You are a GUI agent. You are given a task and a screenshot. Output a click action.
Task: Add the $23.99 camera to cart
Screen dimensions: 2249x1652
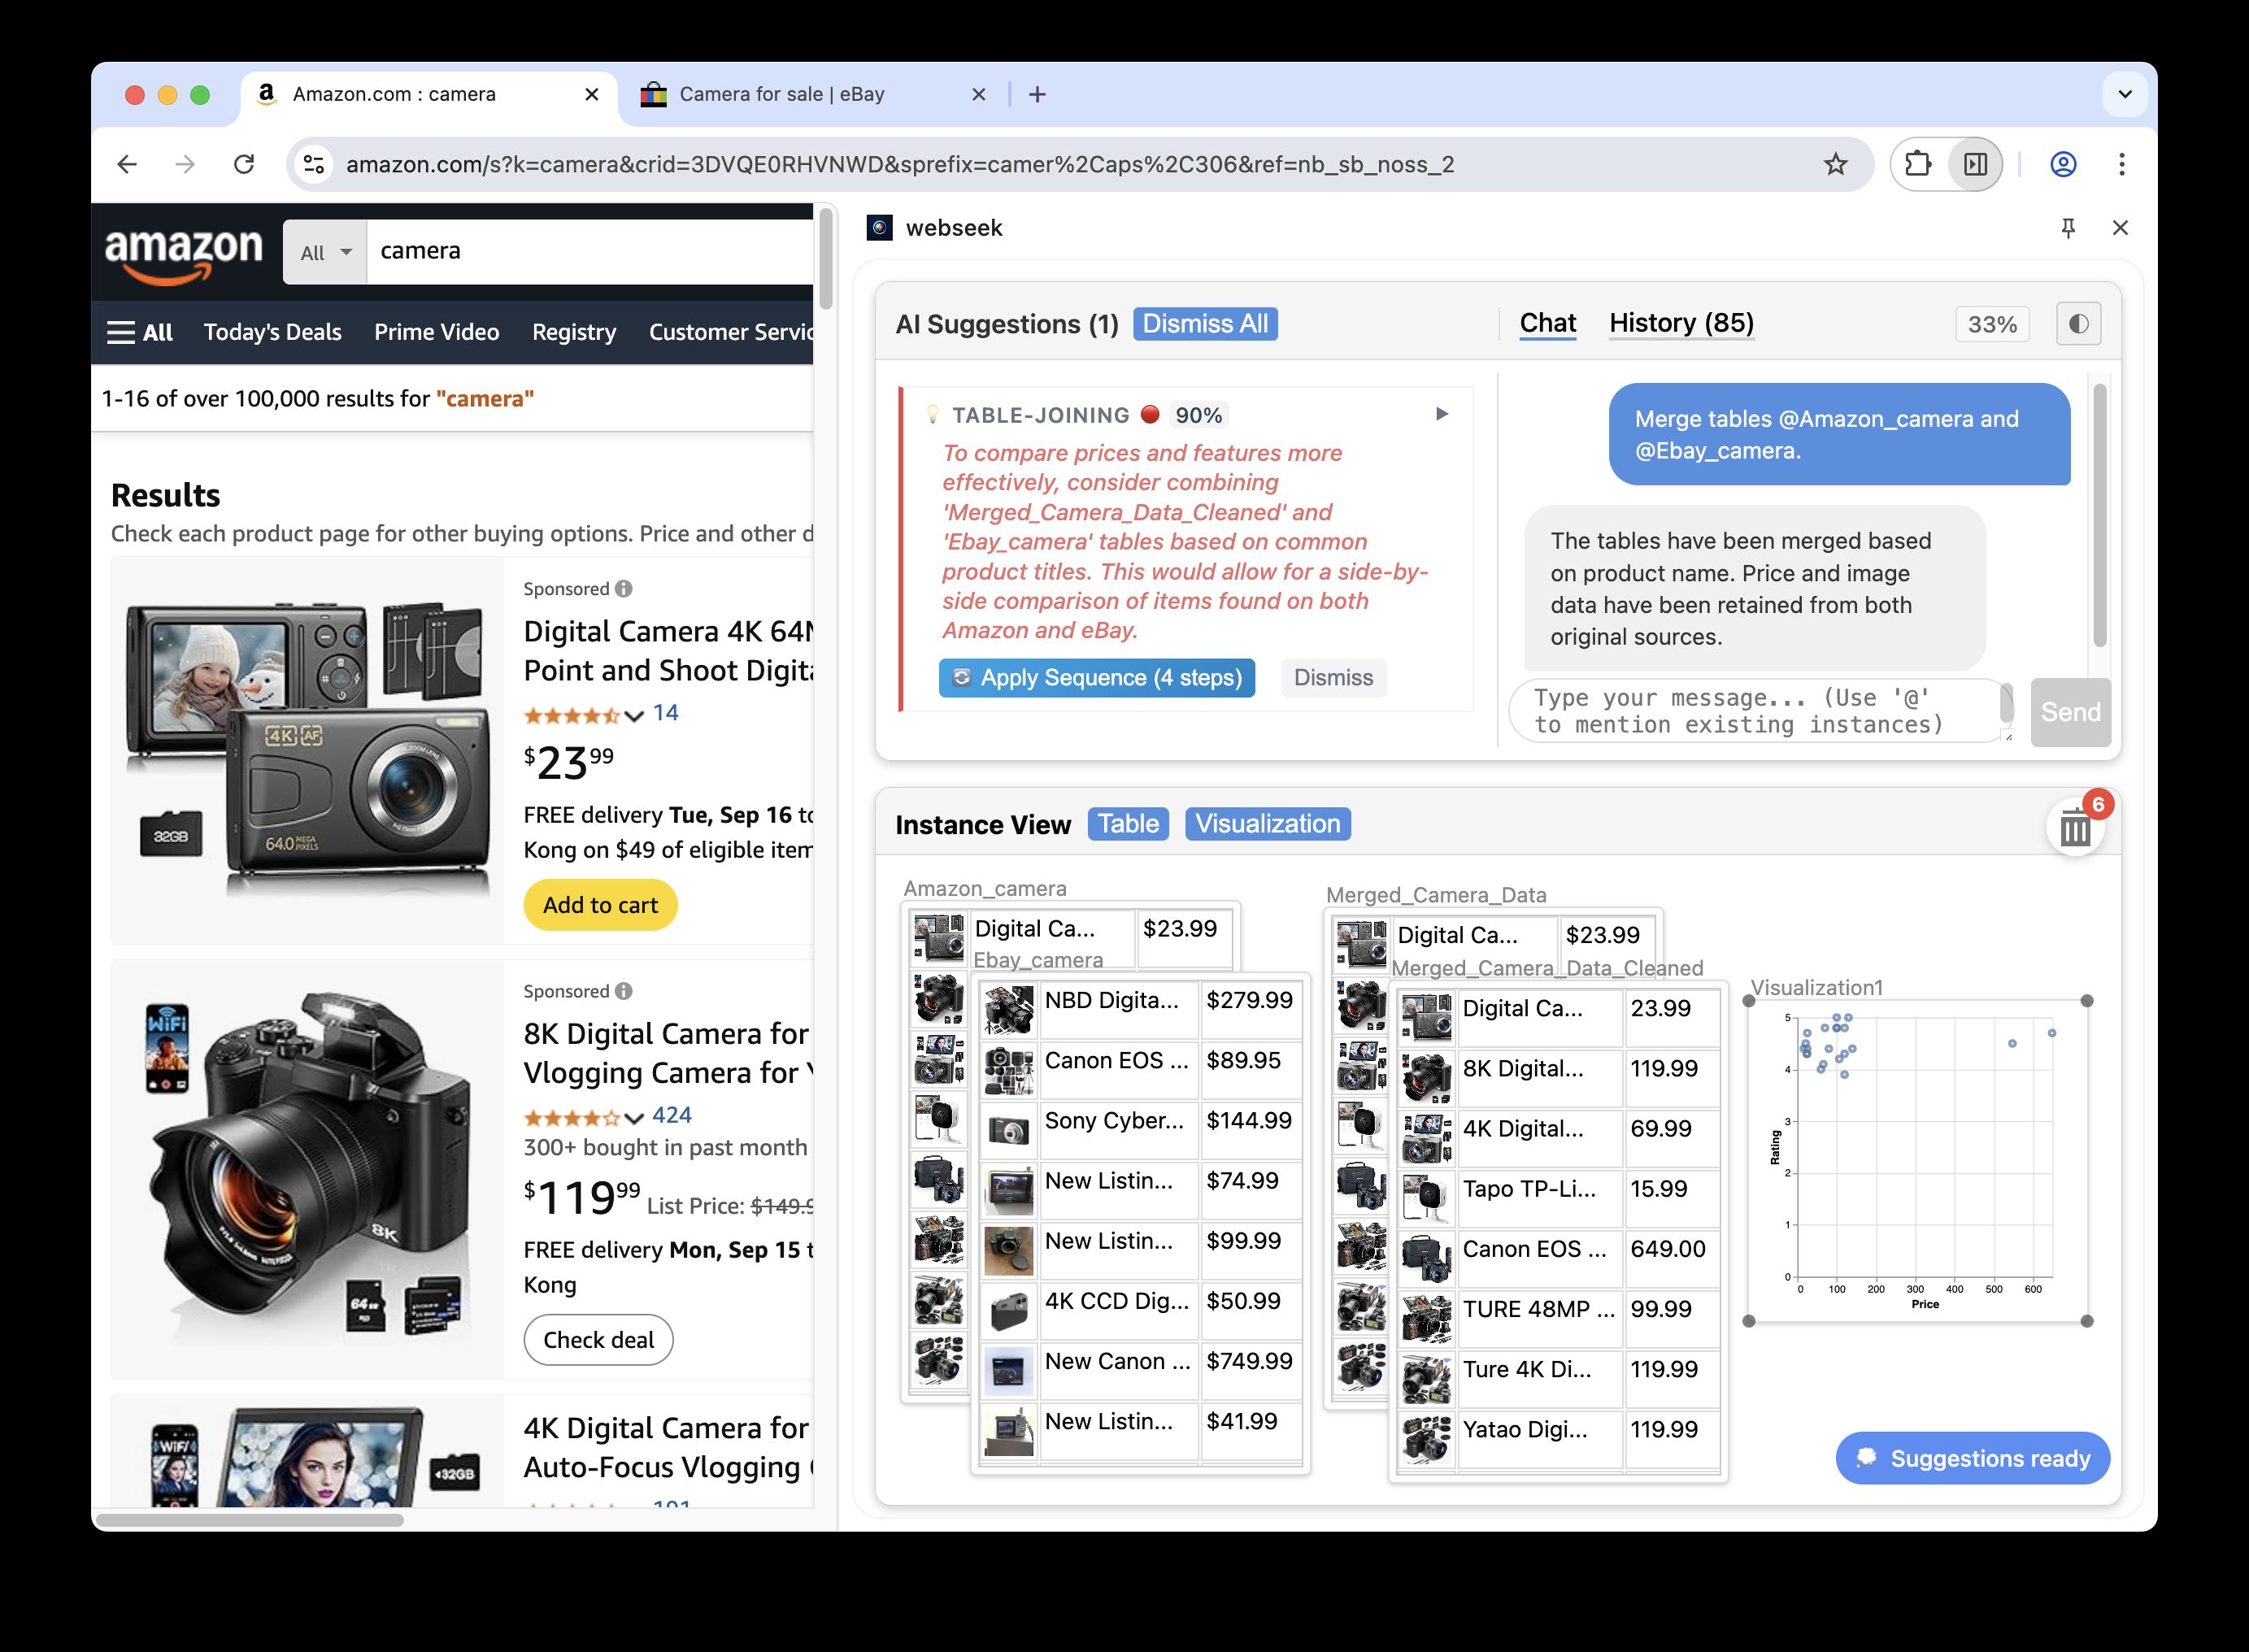click(x=600, y=905)
